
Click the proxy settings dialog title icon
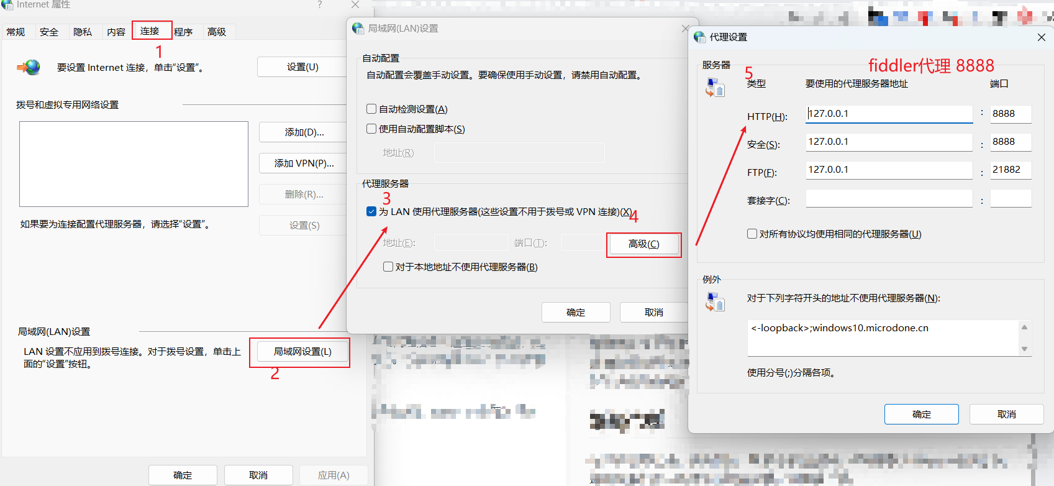click(699, 37)
